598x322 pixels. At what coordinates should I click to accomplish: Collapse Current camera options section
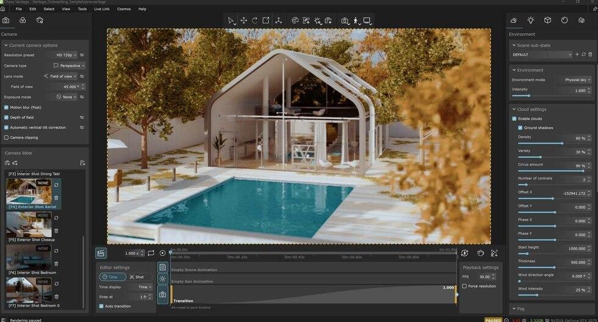point(6,45)
